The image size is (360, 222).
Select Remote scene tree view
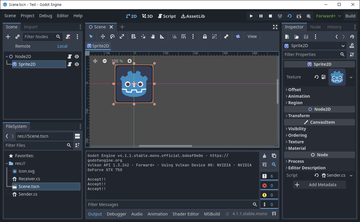(x=23, y=46)
